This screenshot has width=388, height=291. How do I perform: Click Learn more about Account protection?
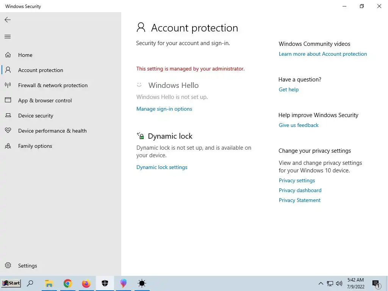[x=323, y=54]
